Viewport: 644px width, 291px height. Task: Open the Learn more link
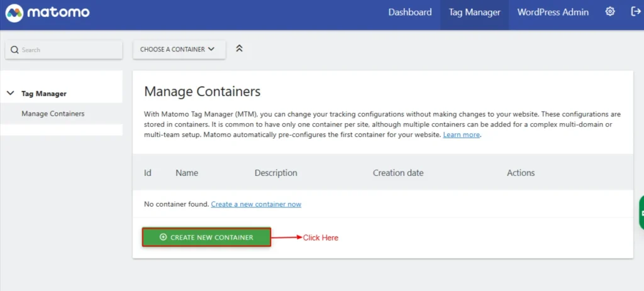[461, 135]
